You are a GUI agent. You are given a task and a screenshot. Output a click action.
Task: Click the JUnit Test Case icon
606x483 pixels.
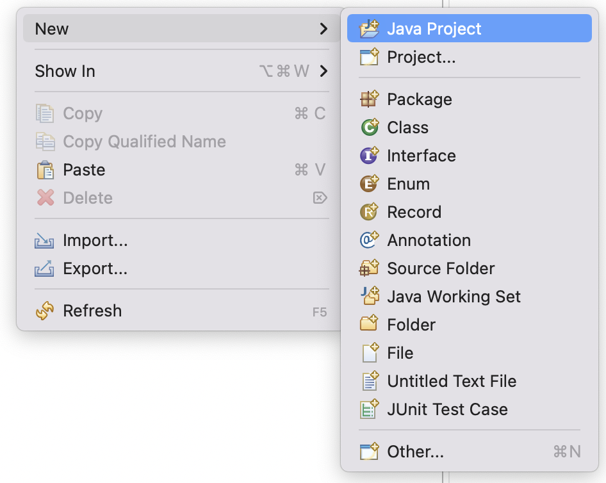tap(369, 409)
